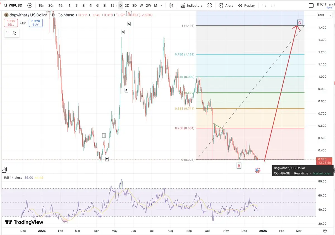Open chart settings gear icon

click(325, 231)
